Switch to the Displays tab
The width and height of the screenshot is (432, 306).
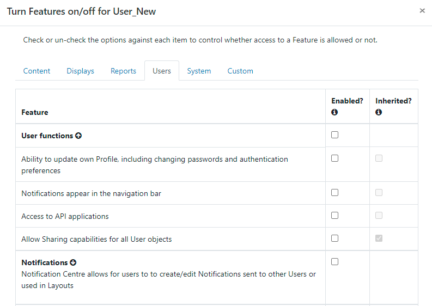pyautogui.click(x=81, y=71)
